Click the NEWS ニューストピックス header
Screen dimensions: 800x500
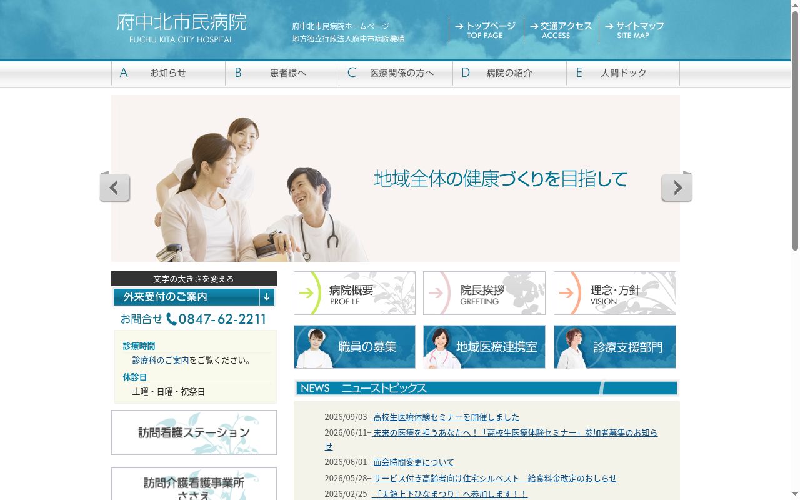pyautogui.click(x=487, y=388)
